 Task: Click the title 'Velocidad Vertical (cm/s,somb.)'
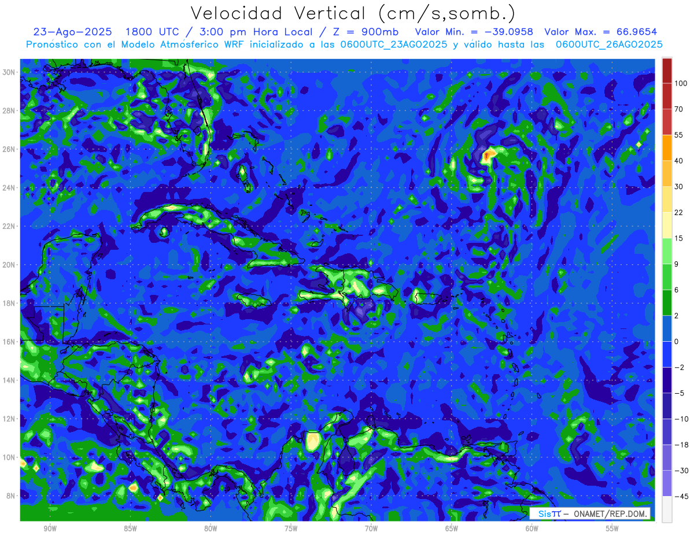[x=353, y=13]
